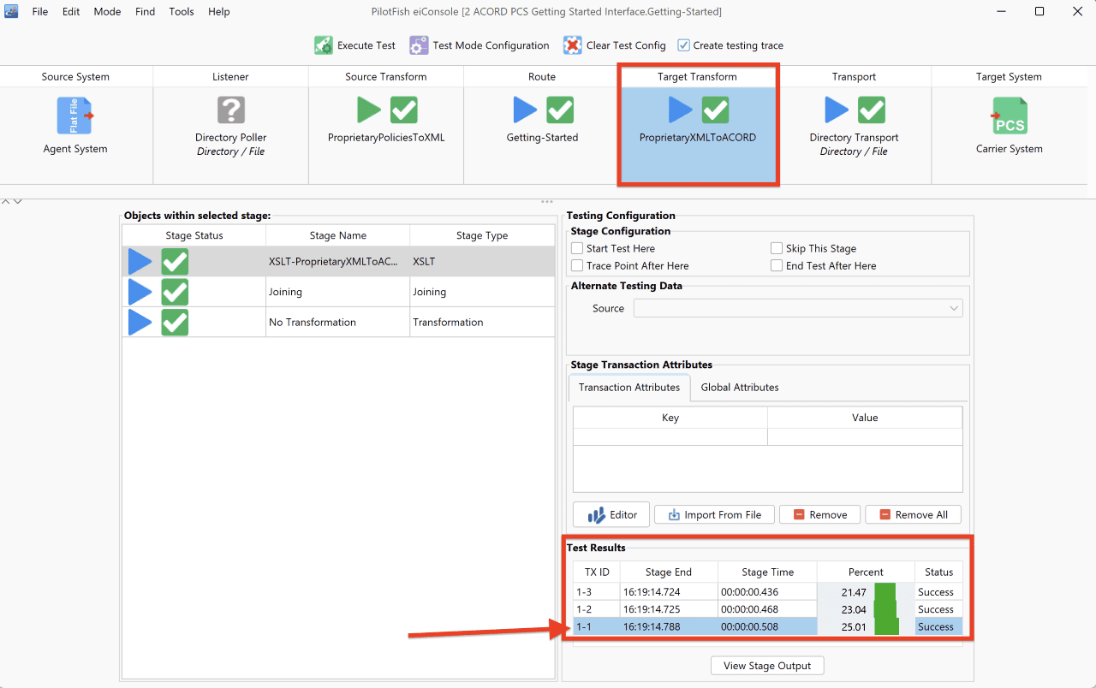Click the green checkmark under Transport
The width and height of the screenshot is (1096, 688).
[x=872, y=110]
